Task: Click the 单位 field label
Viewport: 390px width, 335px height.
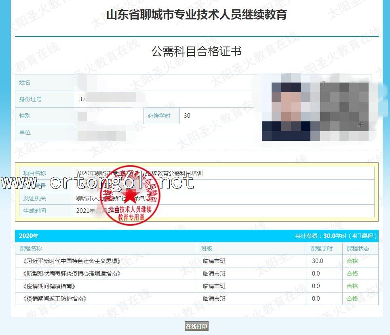Action: 25,132
